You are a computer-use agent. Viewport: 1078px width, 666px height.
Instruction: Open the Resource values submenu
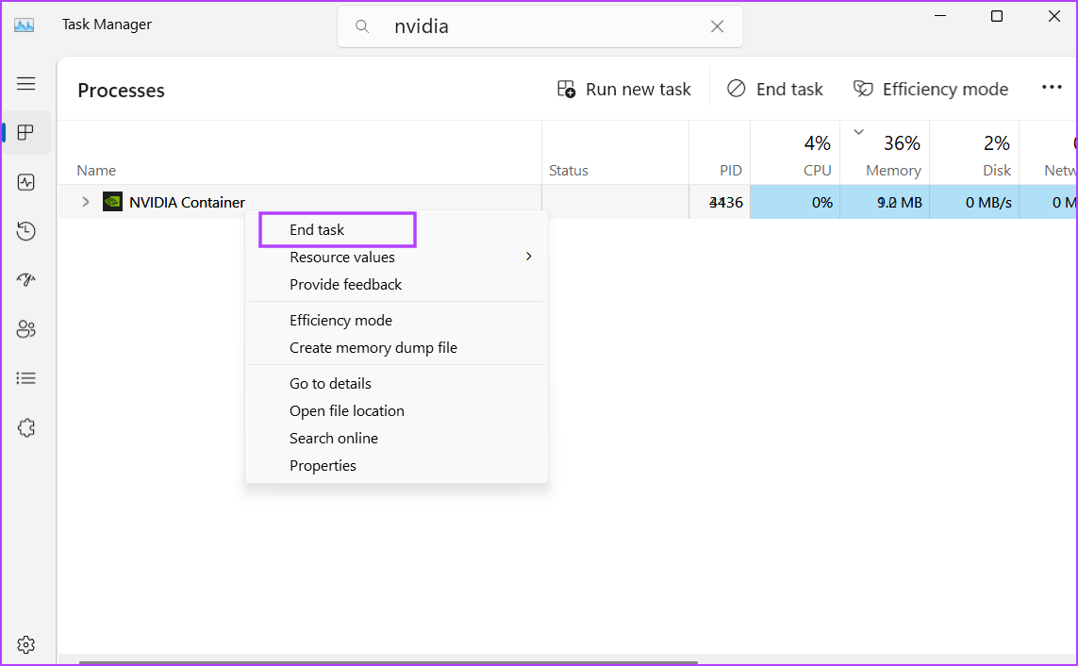click(341, 257)
